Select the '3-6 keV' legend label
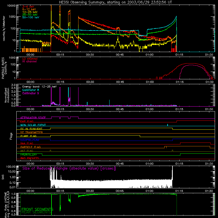Image resolution: width=218 pixels, height=218 pixels. point(28,7)
